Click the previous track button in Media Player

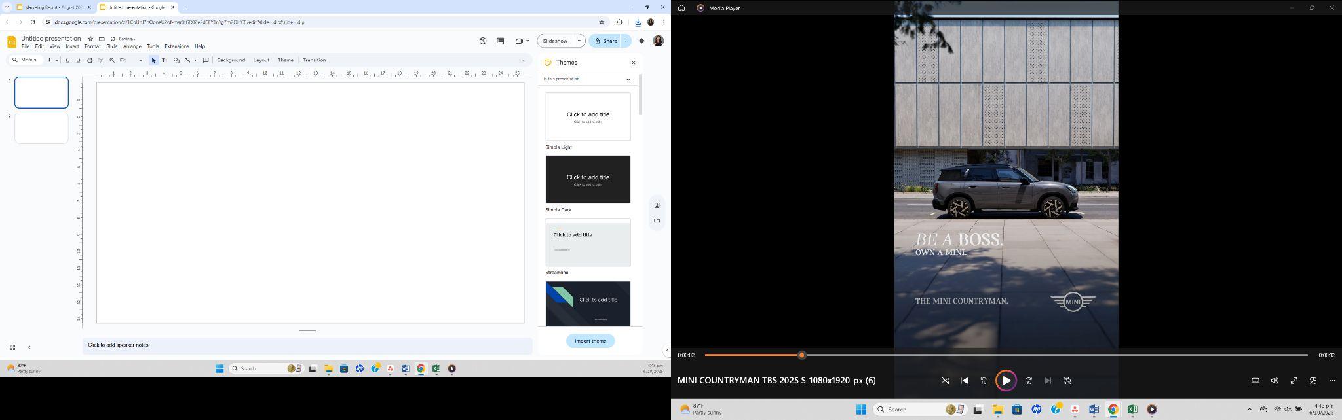(x=965, y=381)
